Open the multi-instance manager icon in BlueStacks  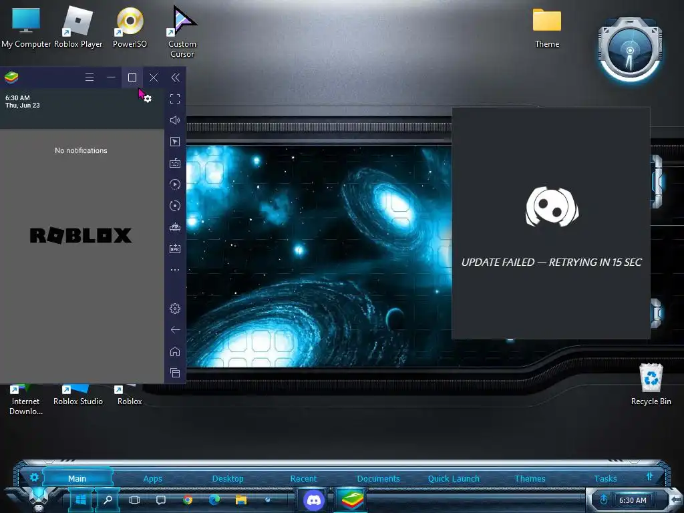[175, 227]
